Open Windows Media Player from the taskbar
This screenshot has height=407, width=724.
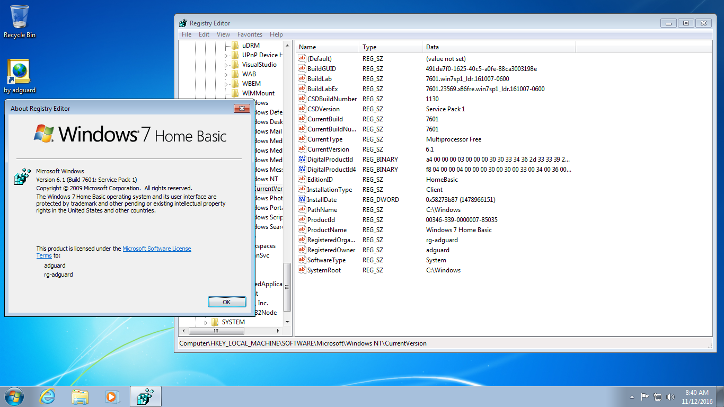coord(112,396)
